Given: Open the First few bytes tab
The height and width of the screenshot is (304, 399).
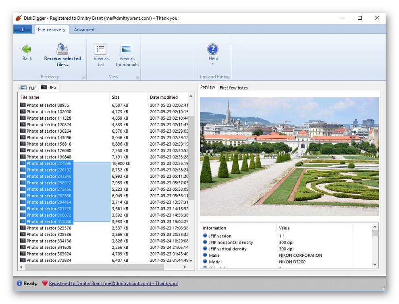Looking at the screenshot, I should 234,88.
